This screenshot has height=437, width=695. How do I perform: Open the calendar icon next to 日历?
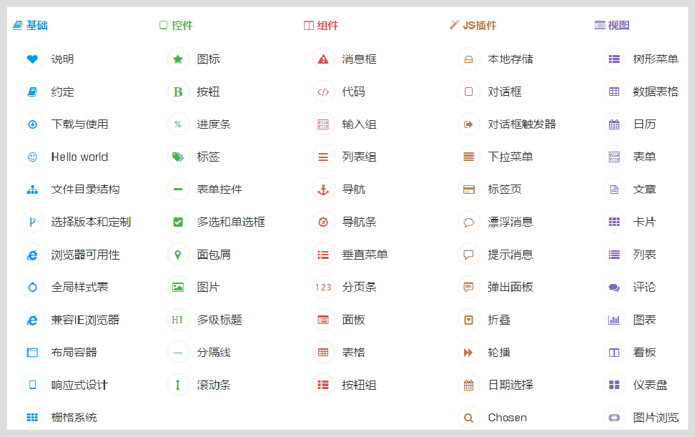pos(614,124)
